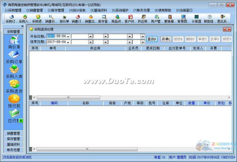Expand fourth combo box on end-date row

pyautogui.click(x=142, y=42)
